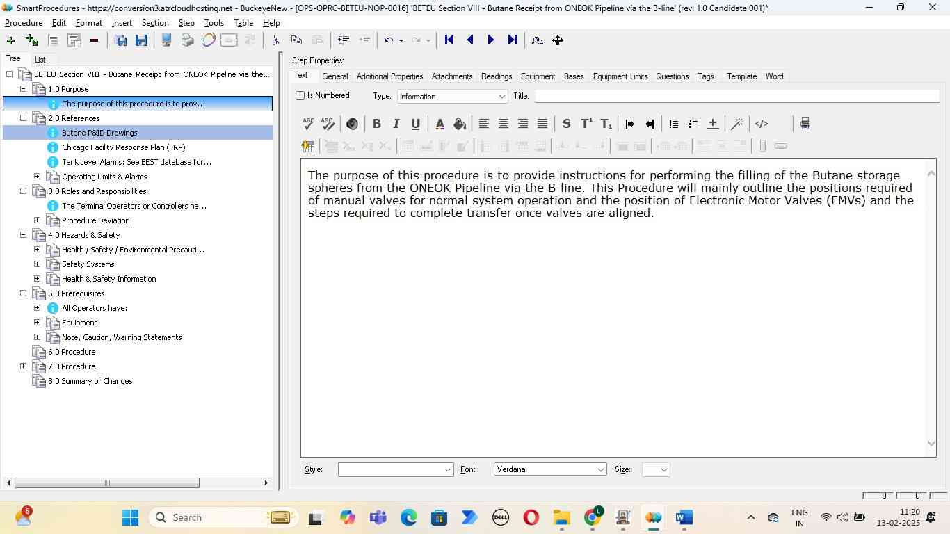Click the scissors cut icon
Image resolution: width=950 pixels, height=534 pixels.
pos(275,40)
